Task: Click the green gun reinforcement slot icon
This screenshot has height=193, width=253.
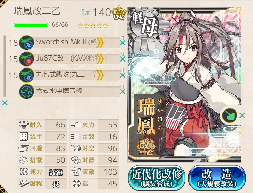Action: [x=229, y=115]
